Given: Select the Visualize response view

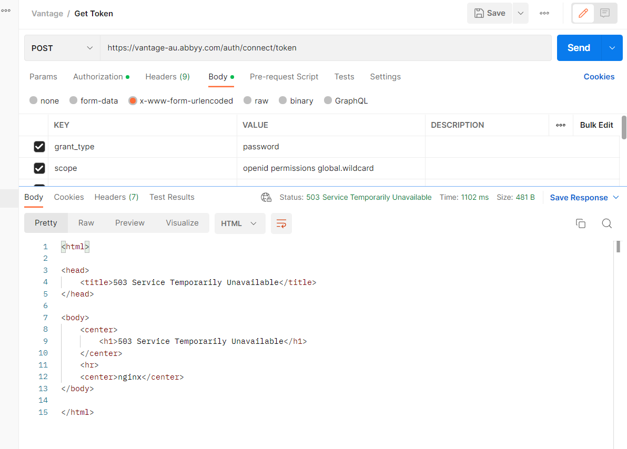Looking at the screenshot, I should 182,223.
